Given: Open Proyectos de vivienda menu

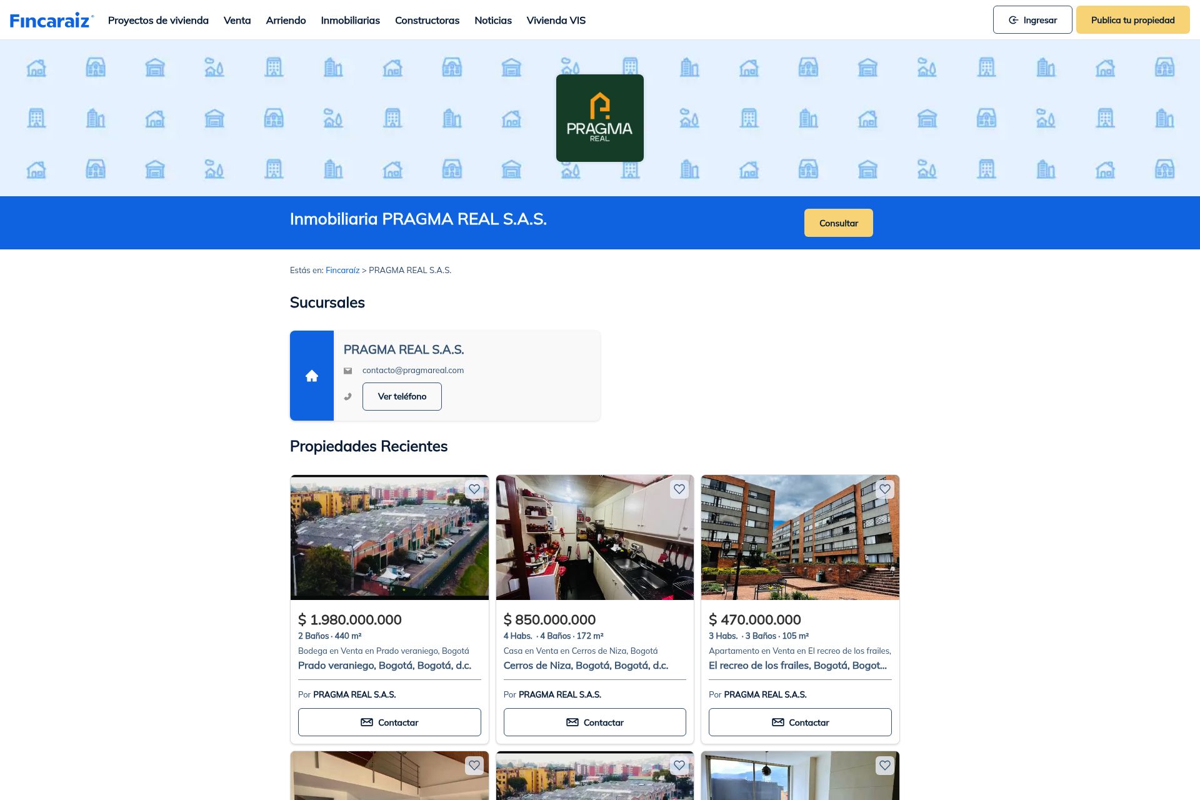Looking at the screenshot, I should tap(158, 20).
